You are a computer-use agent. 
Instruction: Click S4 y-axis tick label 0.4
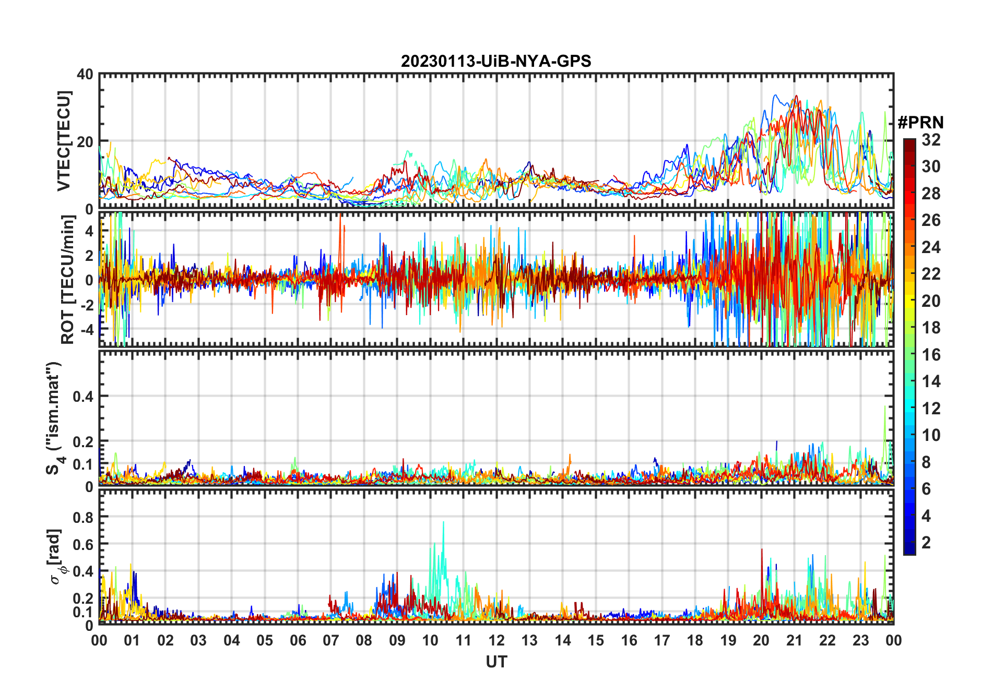83,396
